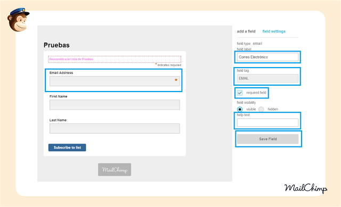Select the Bienvenido a la Lista de Pruebas text
This screenshot has width=341, height=207.
click(71, 59)
